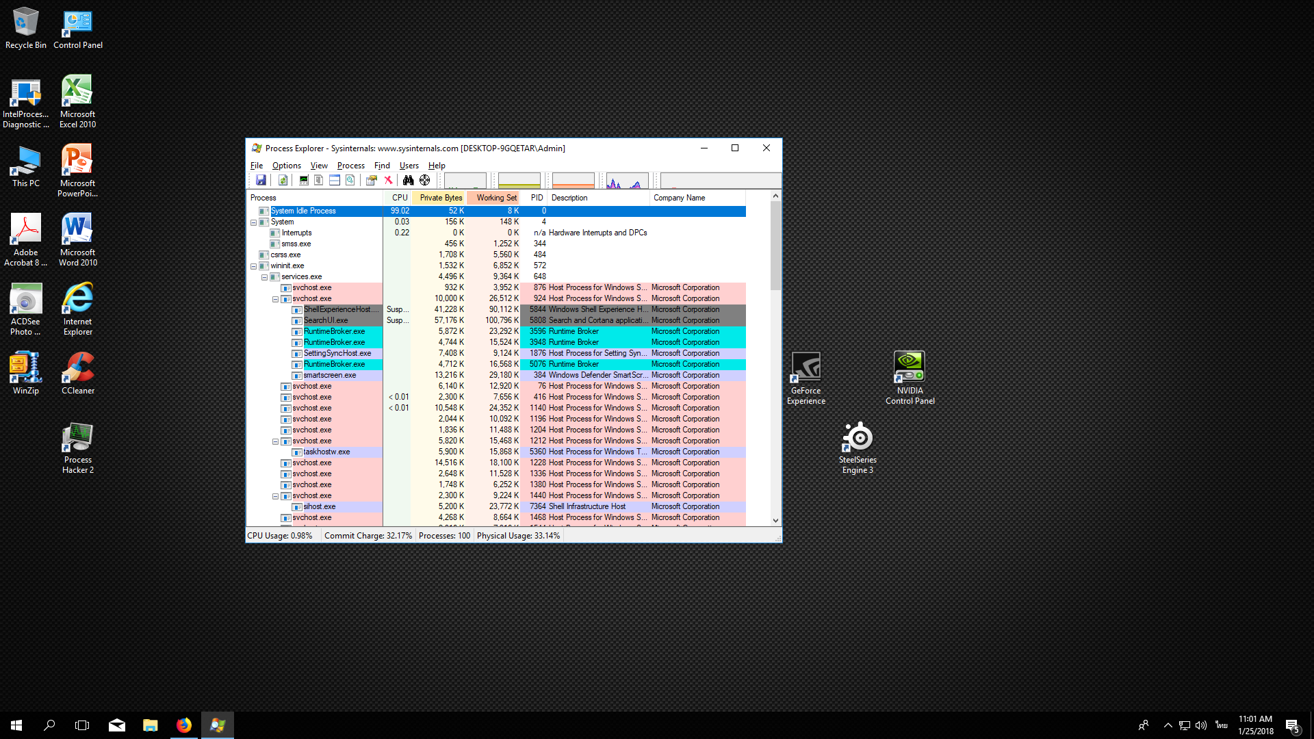This screenshot has width=1314, height=739.
Task: Sort by the Working Set column header
Action: 495,198
